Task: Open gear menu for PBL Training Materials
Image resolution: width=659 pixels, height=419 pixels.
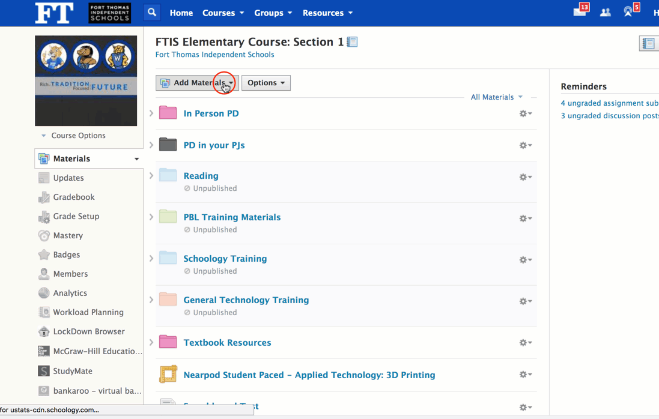Action: click(x=526, y=219)
